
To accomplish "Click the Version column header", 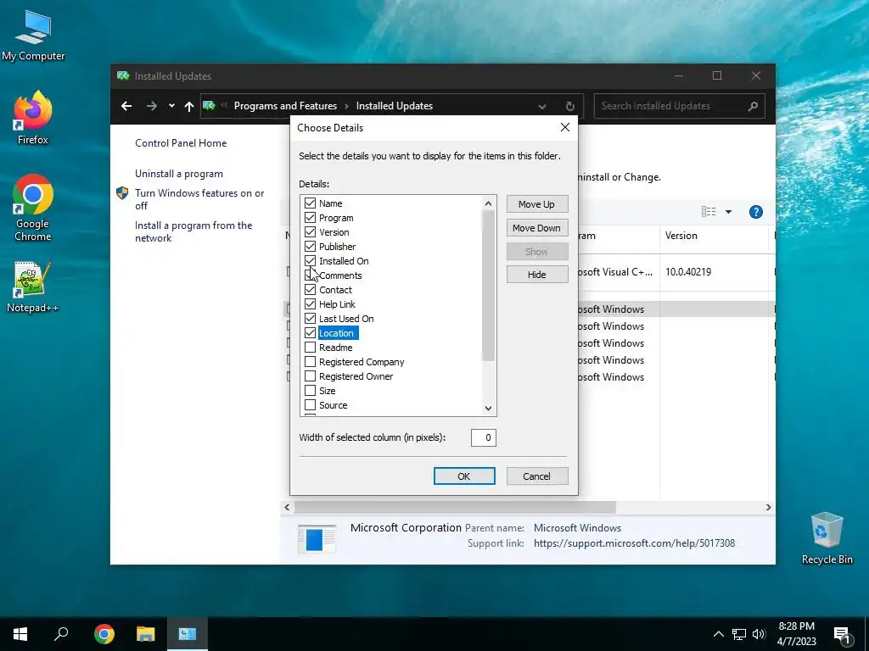I will (713, 236).
